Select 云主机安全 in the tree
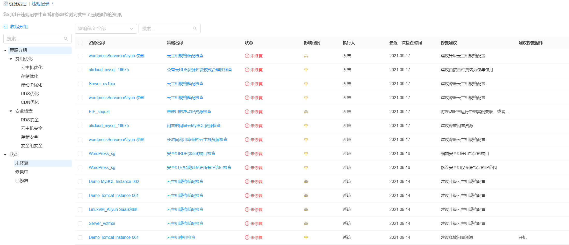 32,128
